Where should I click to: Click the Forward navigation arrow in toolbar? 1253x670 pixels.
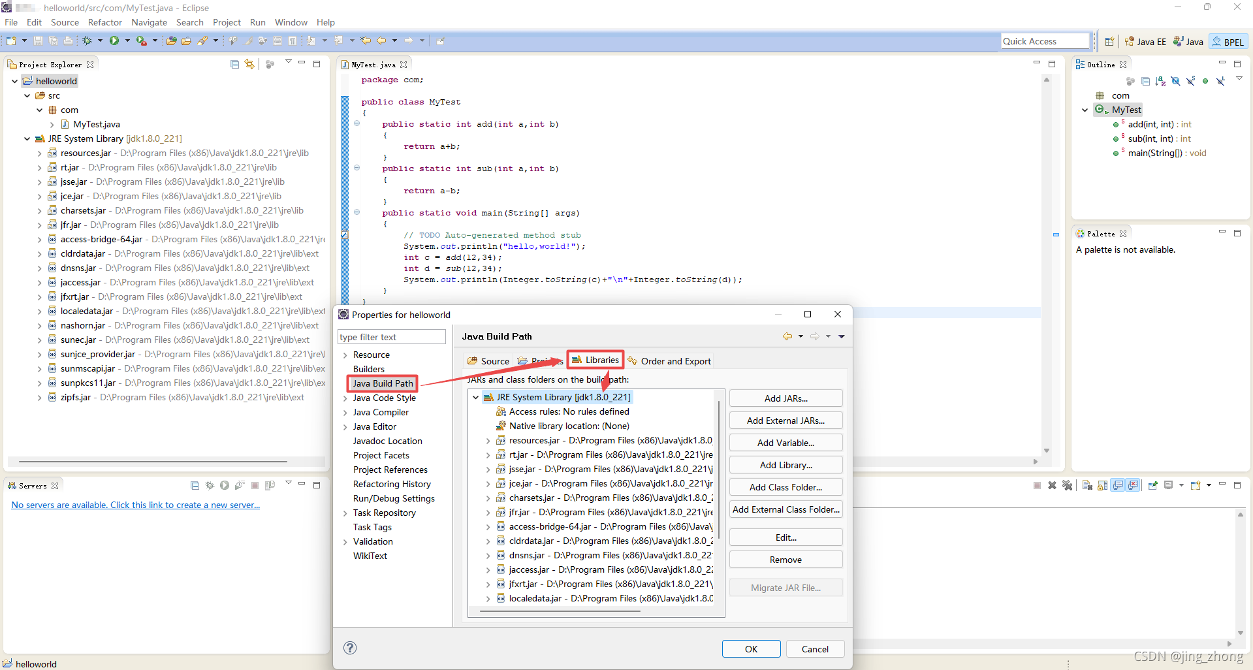click(x=409, y=40)
